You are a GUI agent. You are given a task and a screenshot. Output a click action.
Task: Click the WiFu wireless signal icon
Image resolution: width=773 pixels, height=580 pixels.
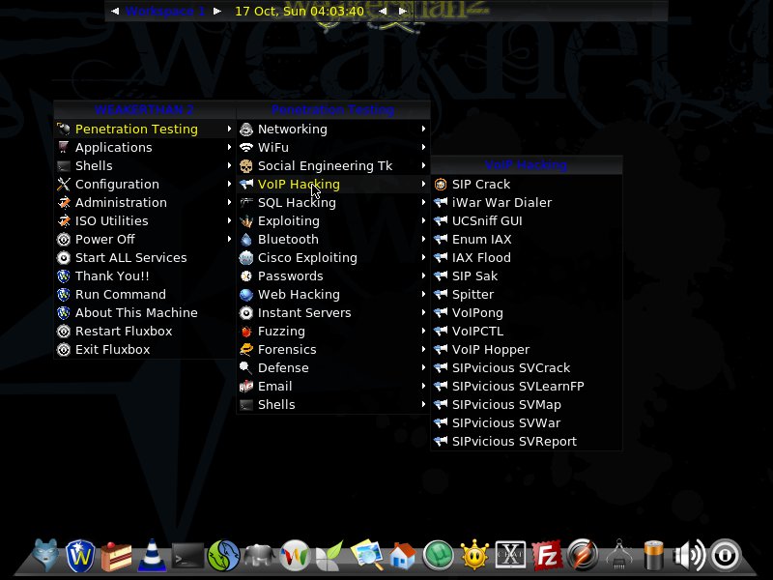[246, 148]
